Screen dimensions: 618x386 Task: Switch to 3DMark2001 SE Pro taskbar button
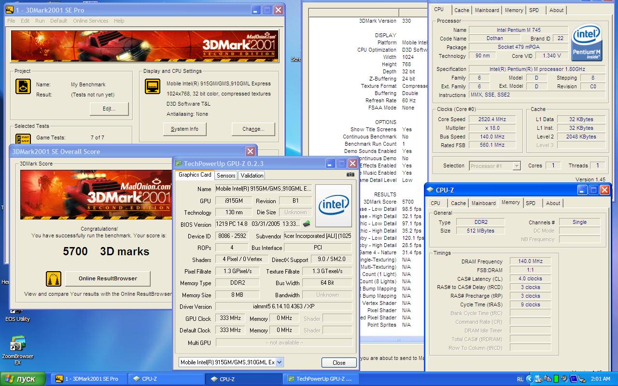tap(90, 379)
